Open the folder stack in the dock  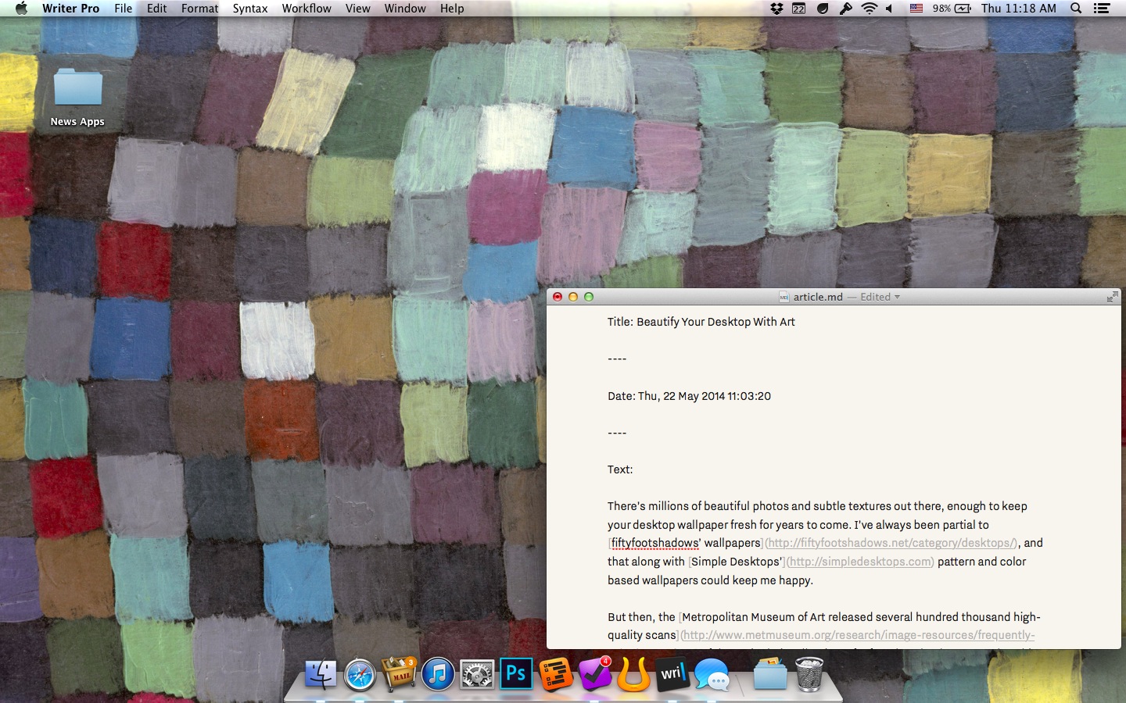coord(770,673)
